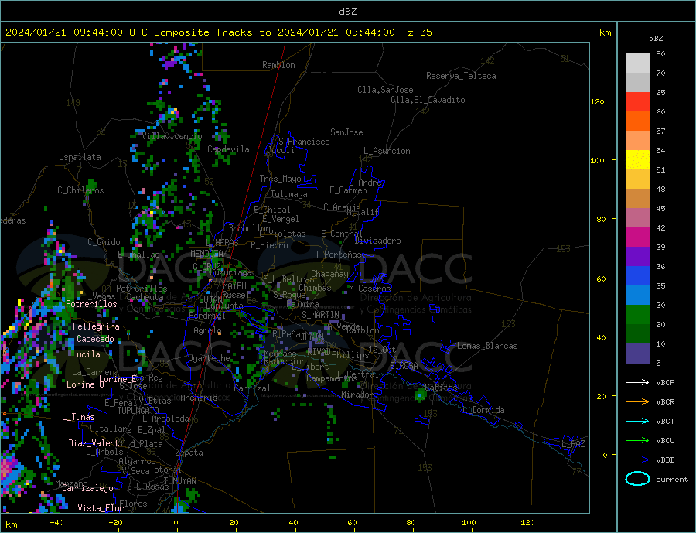Pick the bright green swatch between 30 and 20
The width and height of the screenshot is (696, 533).
[637, 315]
